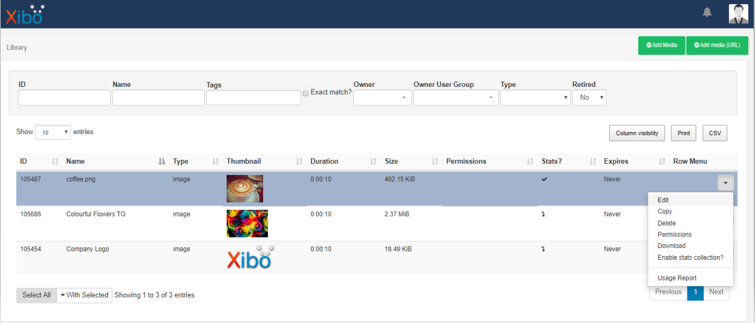
Task: Open the notifications bell
Action: pos(707,13)
